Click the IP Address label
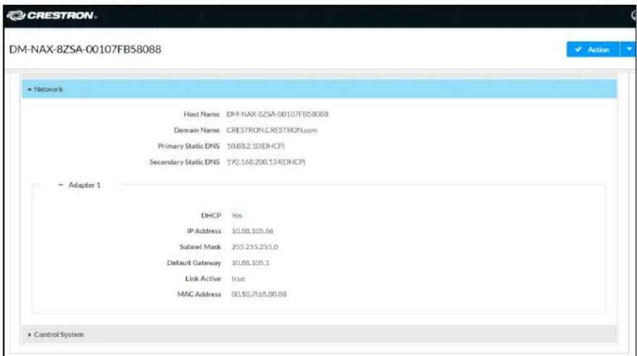637x356 pixels. pos(204,231)
